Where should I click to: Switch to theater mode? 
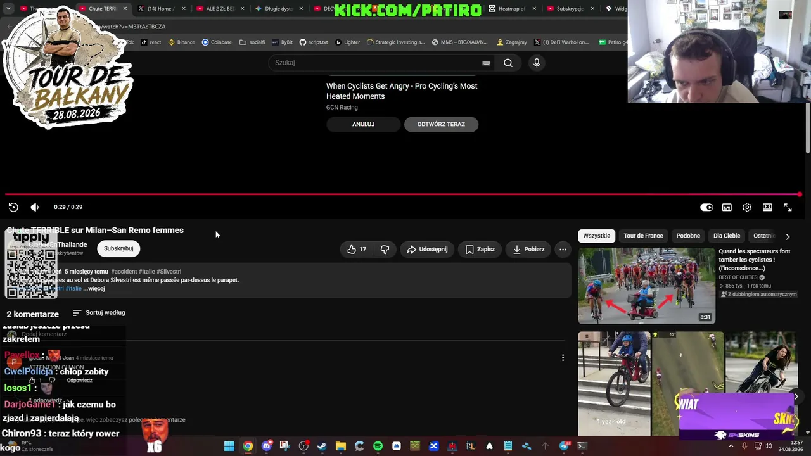pyautogui.click(x=767, y=207)
